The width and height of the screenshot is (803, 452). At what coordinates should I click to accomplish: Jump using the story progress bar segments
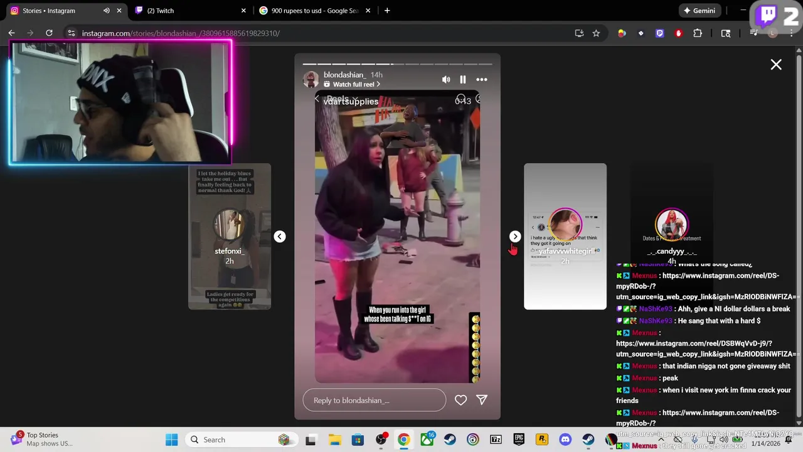(x=398, y=64)
